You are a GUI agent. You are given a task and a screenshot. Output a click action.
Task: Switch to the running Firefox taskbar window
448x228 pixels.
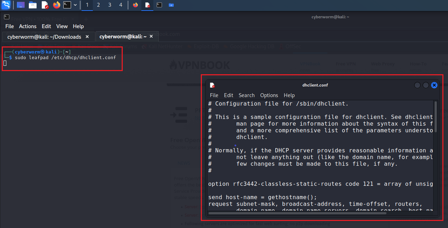pyautogui.click(x=135, y=5)
